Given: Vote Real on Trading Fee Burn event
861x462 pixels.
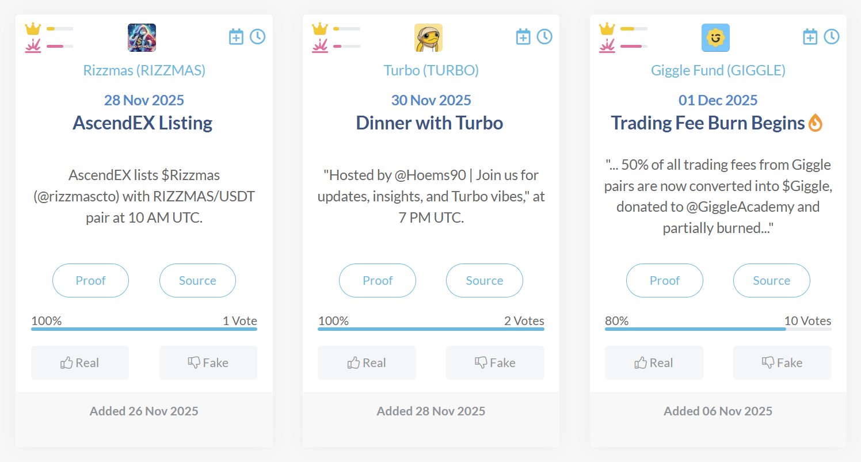Looking at the screenshot, I should coord(654,363).
